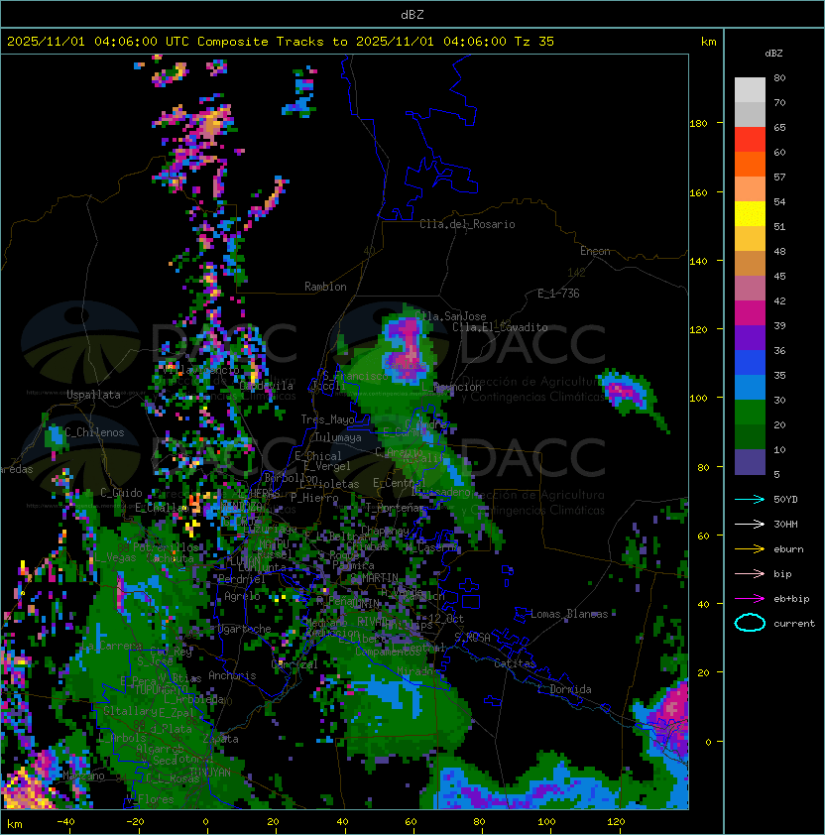Pick the light gray swatch atop the dBZ scale
Image resolution: width=825 pixels, height=835 pixels.
click(x=750, y=90)
